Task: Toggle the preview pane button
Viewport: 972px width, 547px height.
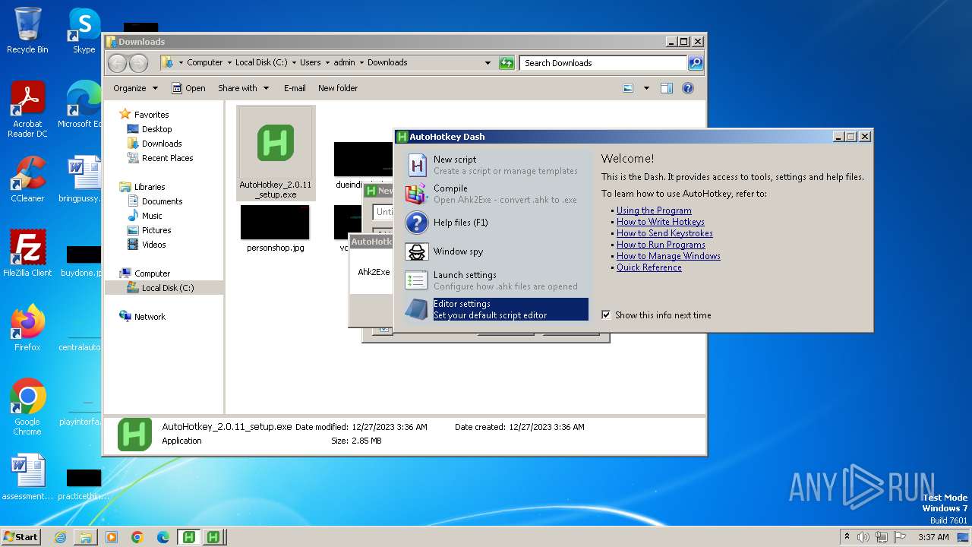Action: point(667,88)
